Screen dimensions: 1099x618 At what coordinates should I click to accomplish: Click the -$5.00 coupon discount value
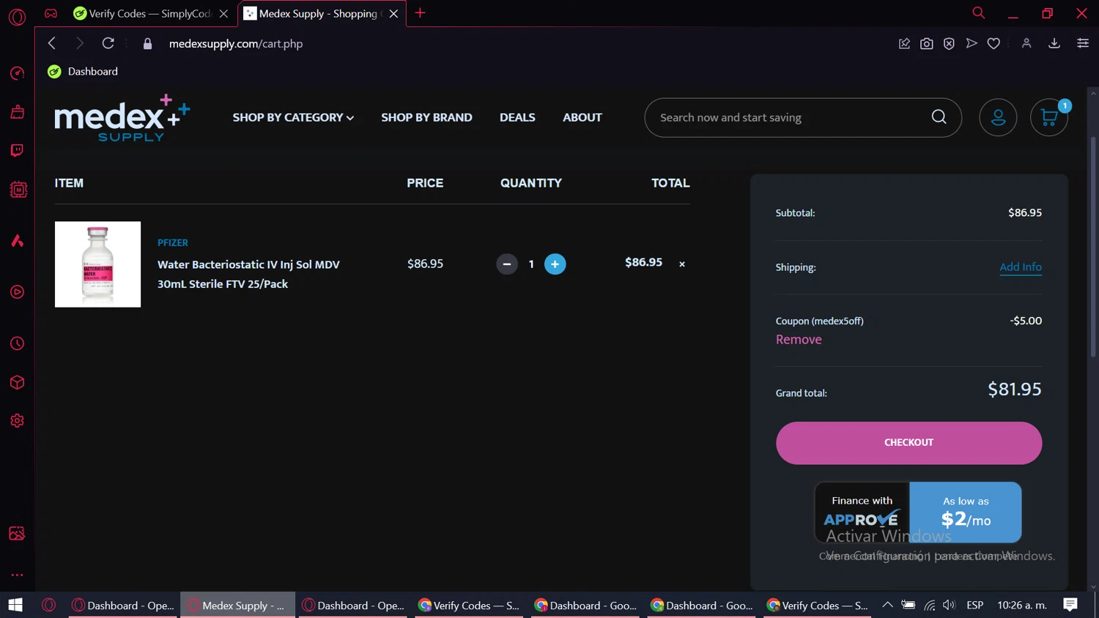click(1026, 321)
